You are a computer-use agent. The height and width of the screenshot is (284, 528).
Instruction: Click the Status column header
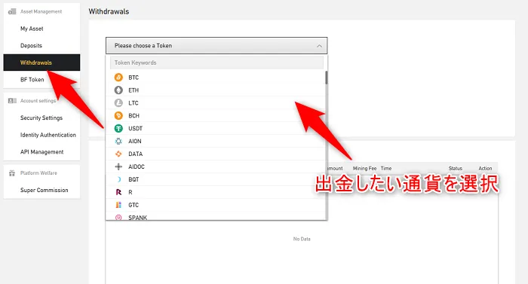tap(456, 168)
